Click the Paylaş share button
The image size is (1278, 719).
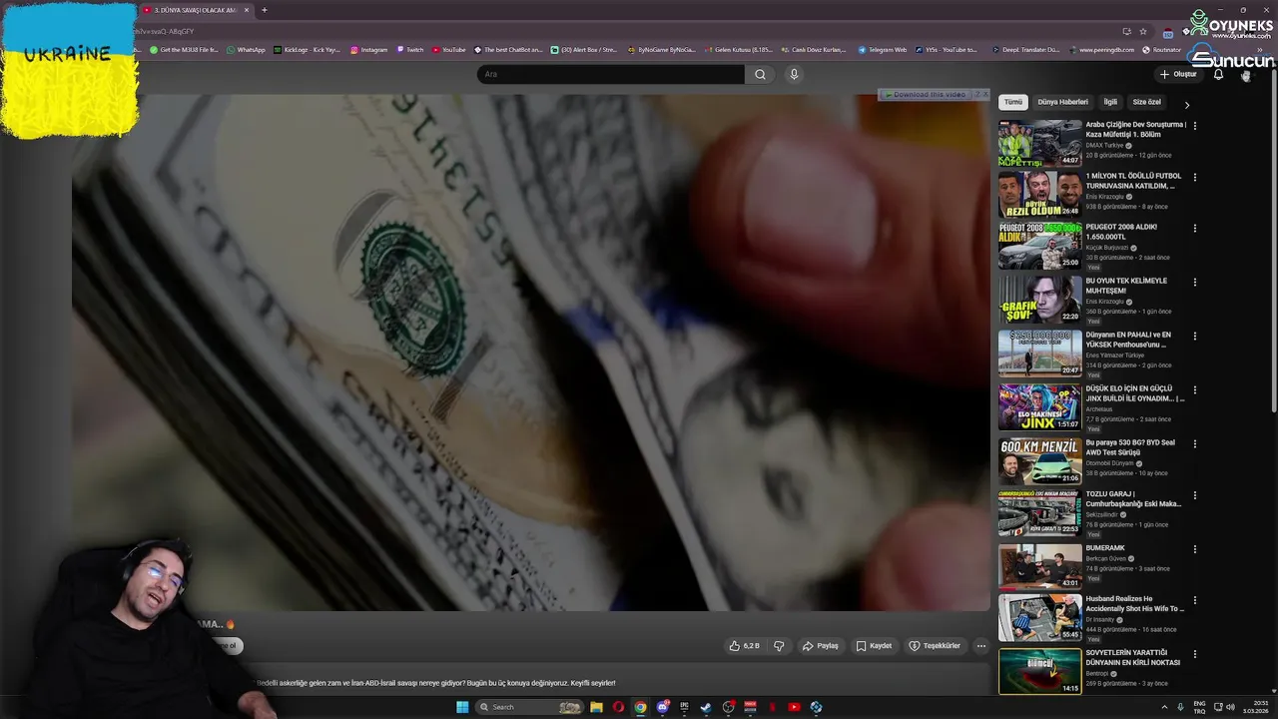[820, 646]
